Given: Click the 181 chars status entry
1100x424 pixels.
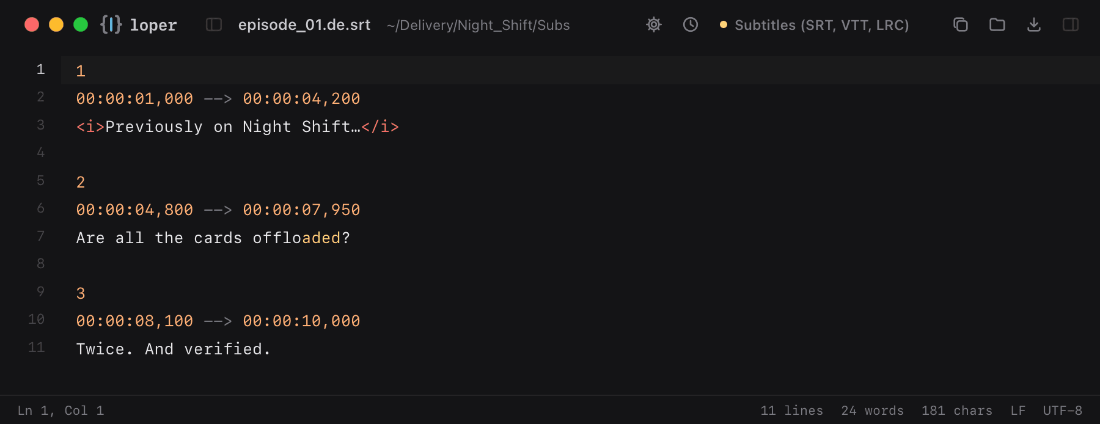Looking at the screenshot, I should pos(957,411).
